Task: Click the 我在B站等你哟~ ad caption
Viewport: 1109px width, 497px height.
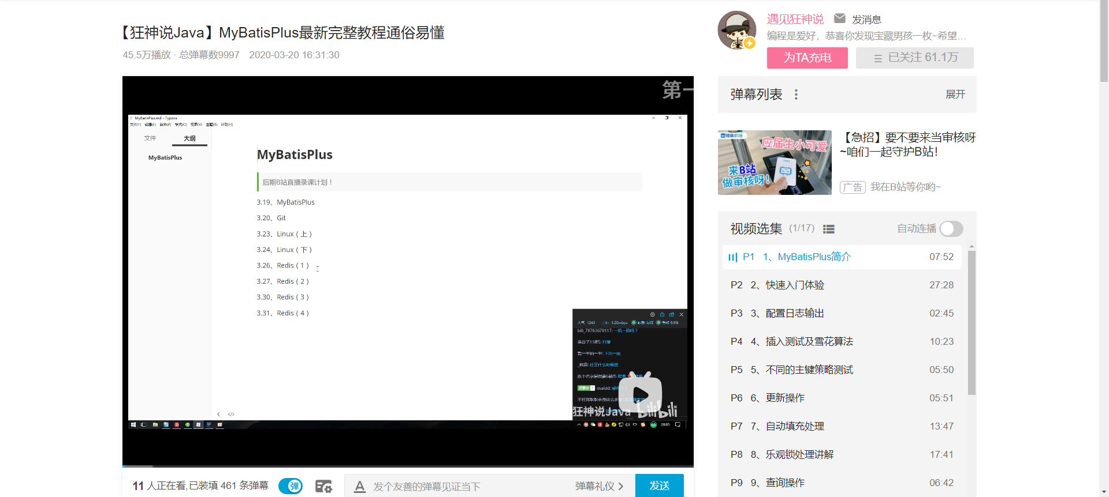Action: click(x=906, y=187)
